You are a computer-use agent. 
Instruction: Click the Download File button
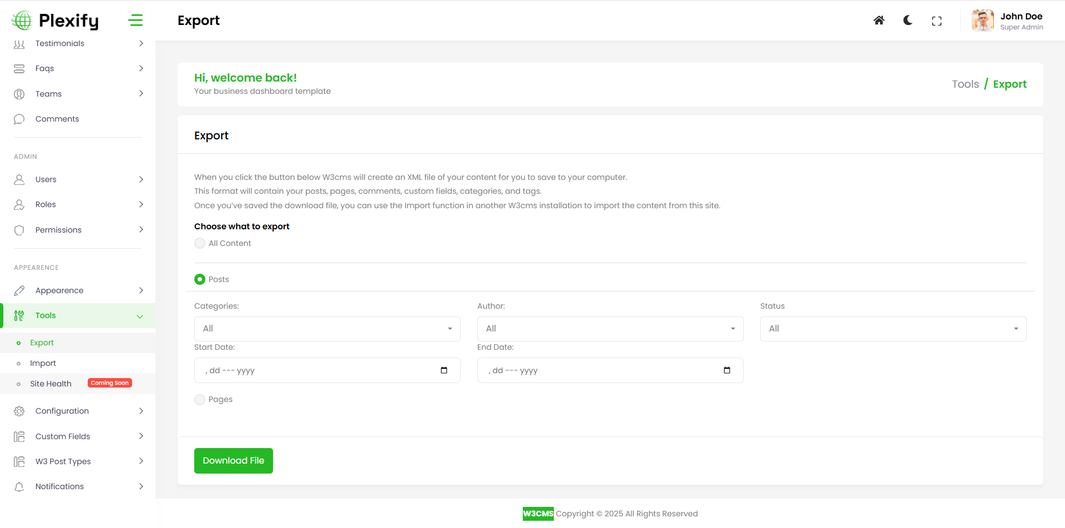(x=233, y=461)
